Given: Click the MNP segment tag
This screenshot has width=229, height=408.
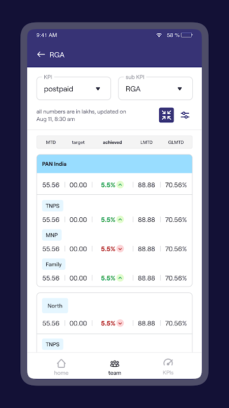Looking at the screenshot, I should (52, 235).
